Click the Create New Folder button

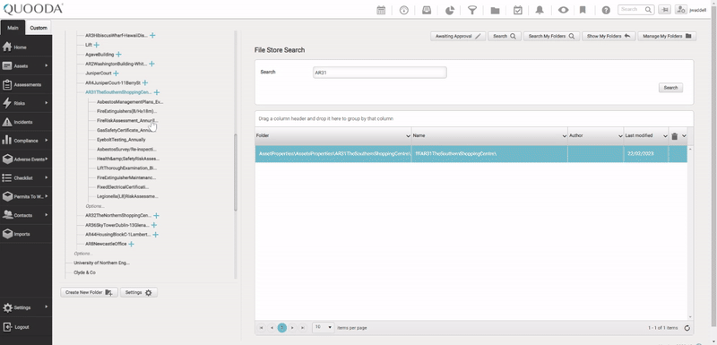pyautogui.click(x=89, y=292)
